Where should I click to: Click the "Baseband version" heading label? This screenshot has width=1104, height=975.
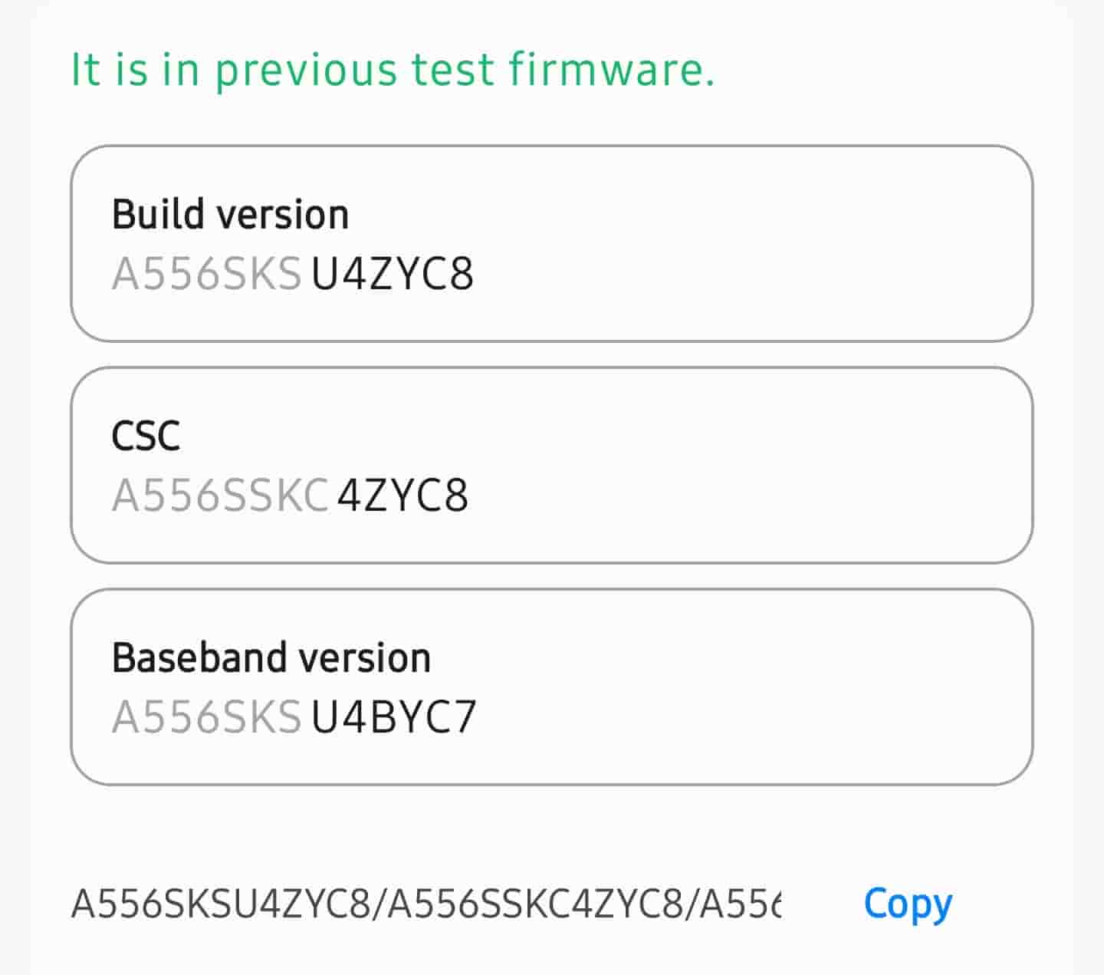click(x=271, y=658)
